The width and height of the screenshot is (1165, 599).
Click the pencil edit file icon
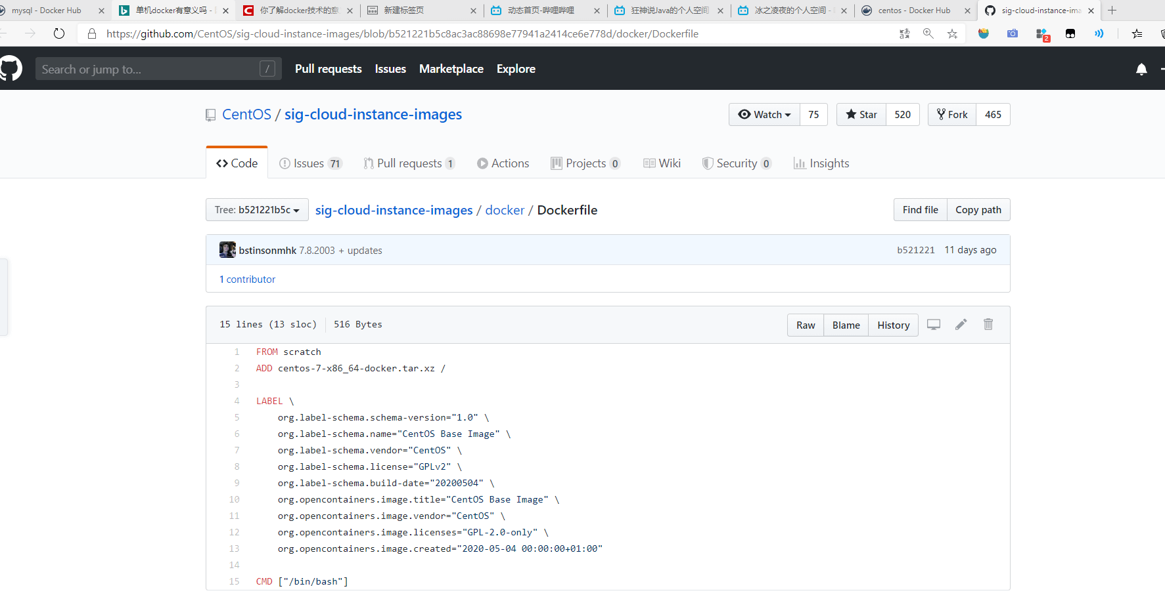961,324
